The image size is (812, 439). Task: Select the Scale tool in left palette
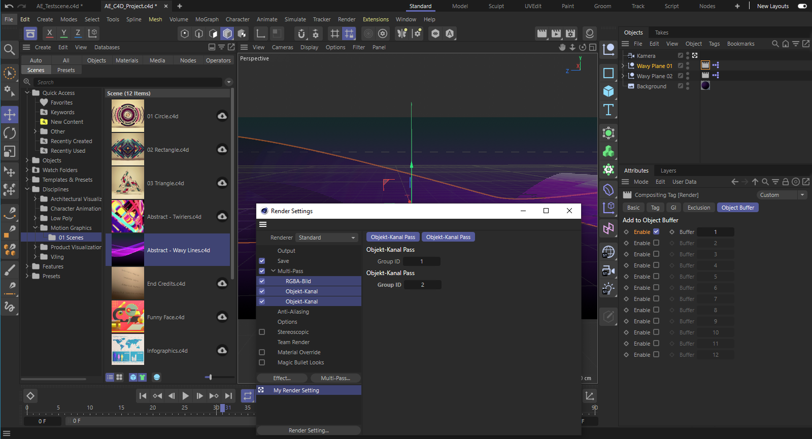[x=10, y=152]
